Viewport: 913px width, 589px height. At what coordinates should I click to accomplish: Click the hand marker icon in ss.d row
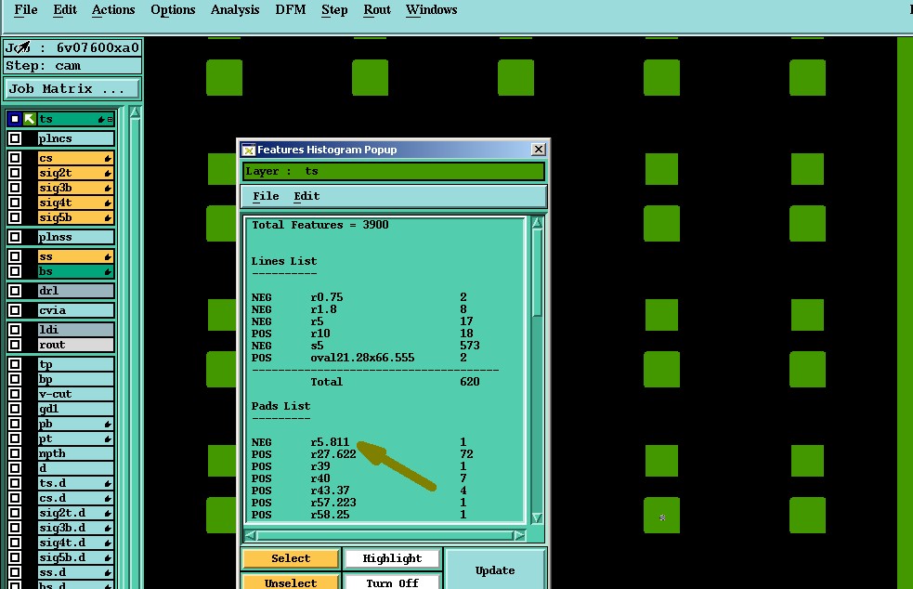108,572
